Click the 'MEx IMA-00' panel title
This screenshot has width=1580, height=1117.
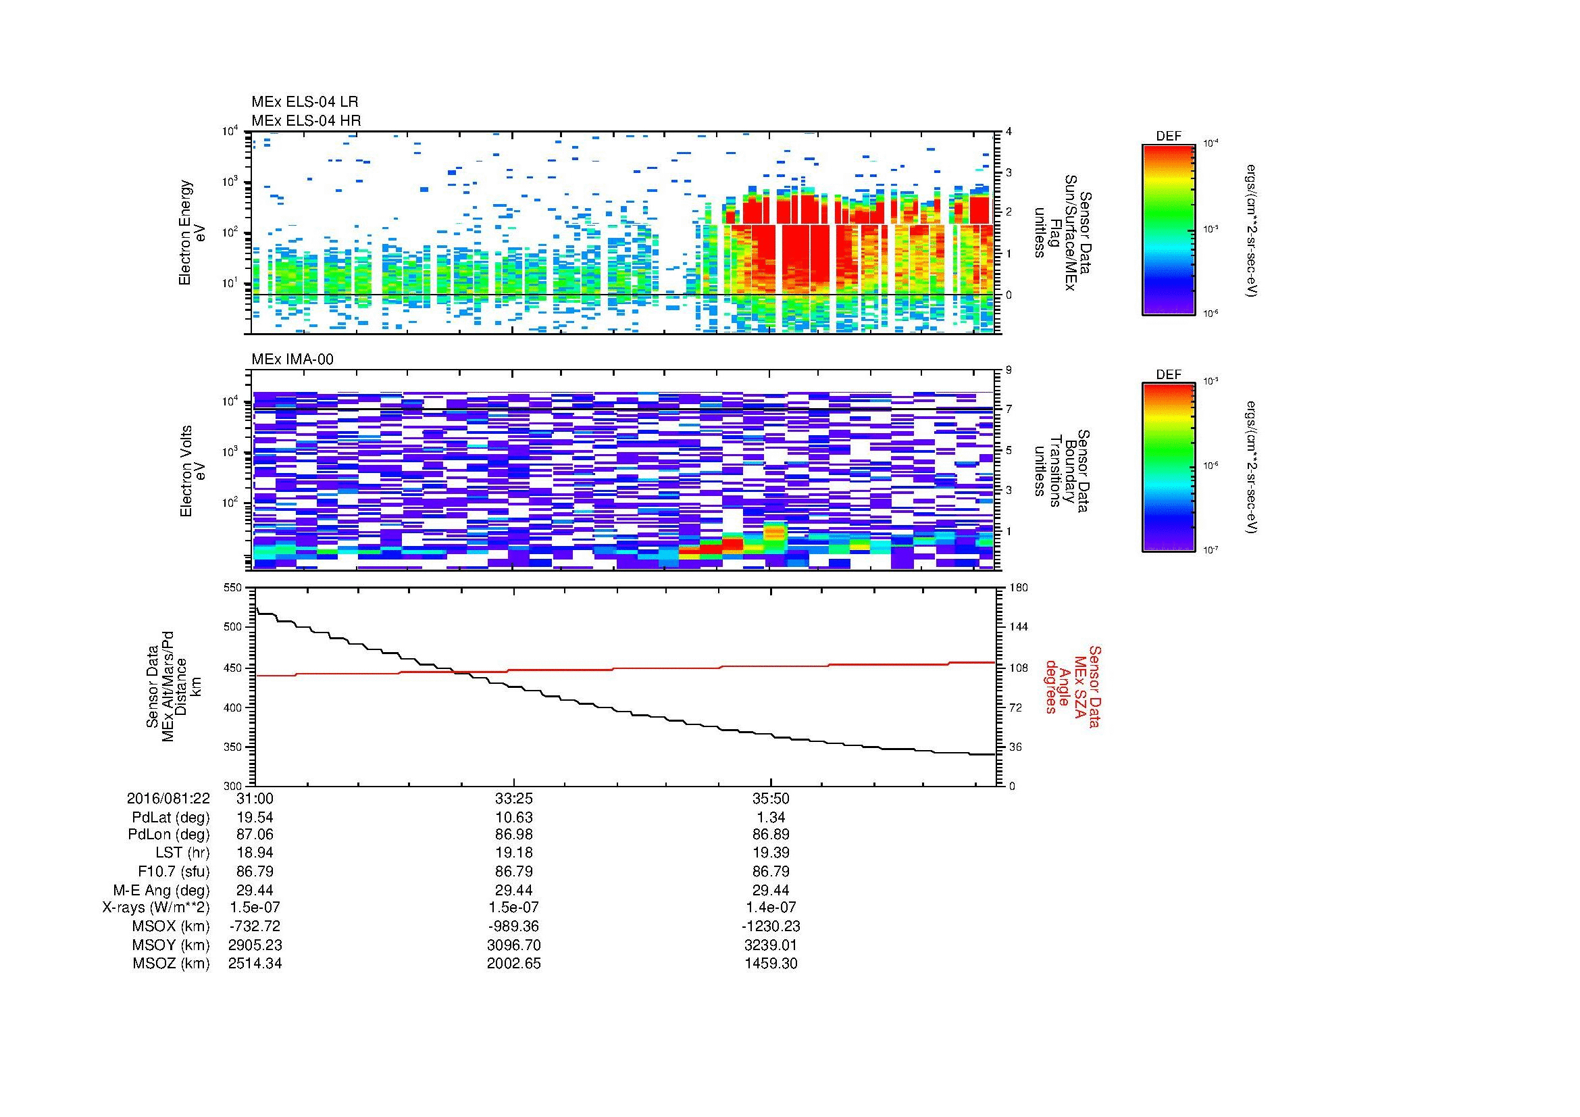pos(292,359)
